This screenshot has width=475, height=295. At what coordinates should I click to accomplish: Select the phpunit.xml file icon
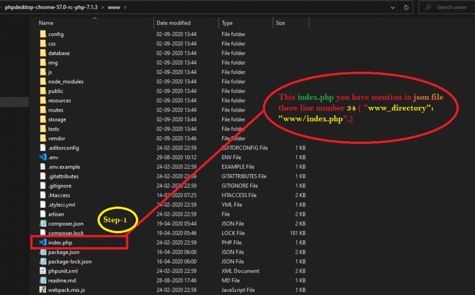click(43, 271)
